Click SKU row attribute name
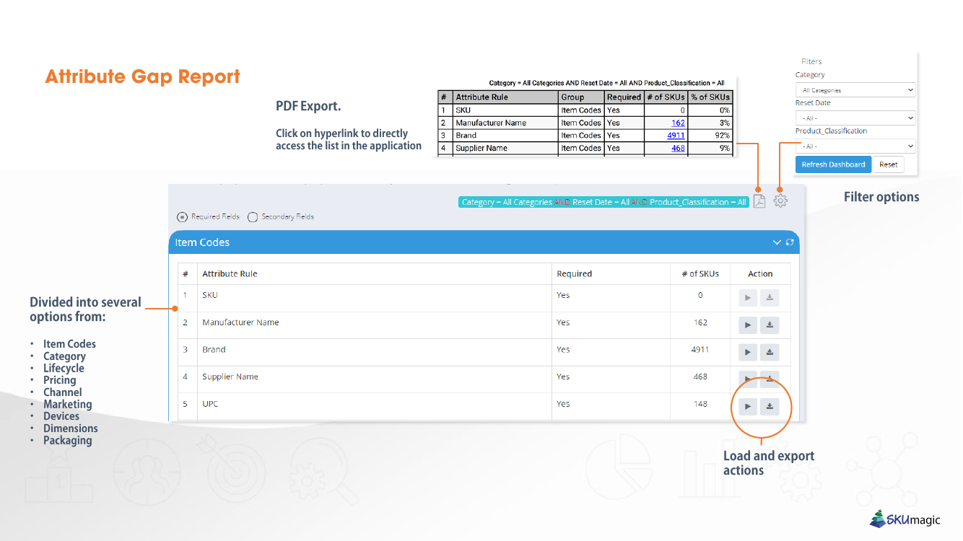The height and width of the screenshot is (541, 963). (209, 295)
